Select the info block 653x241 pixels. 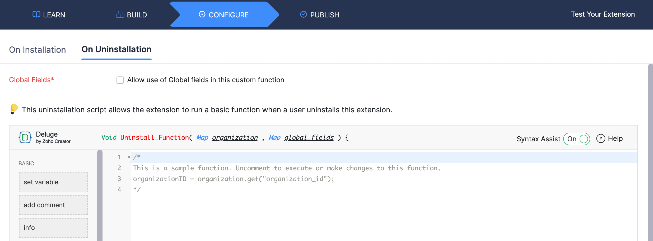pos(53,228)
